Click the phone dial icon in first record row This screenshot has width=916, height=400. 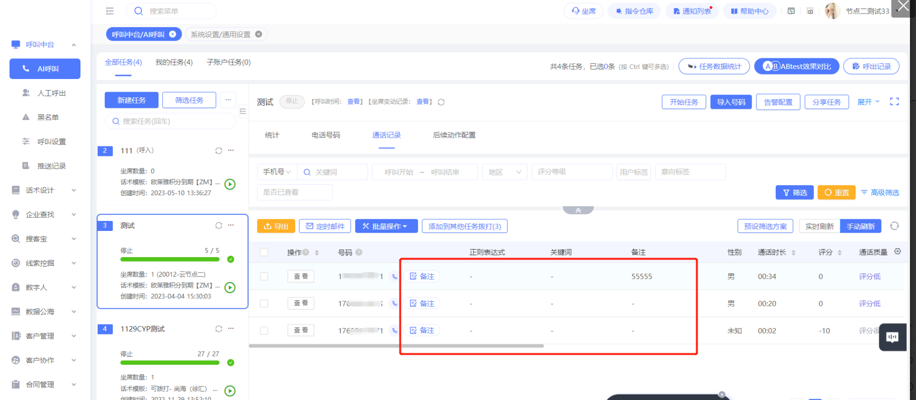coord(394,276)
